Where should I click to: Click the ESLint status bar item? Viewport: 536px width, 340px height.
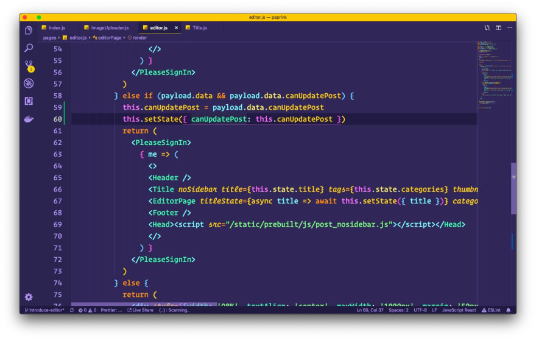click(491, 310)
